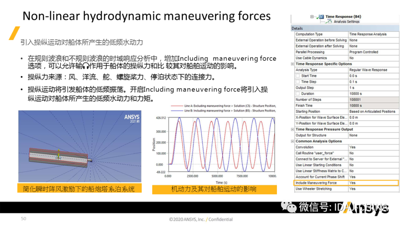
Task: Collapse Time Response Specific Options section
Action: pyautogui.click(x=293, y=64)
